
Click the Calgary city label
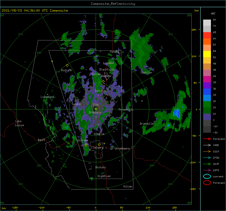pyautogui.click(x=98, y=148)
